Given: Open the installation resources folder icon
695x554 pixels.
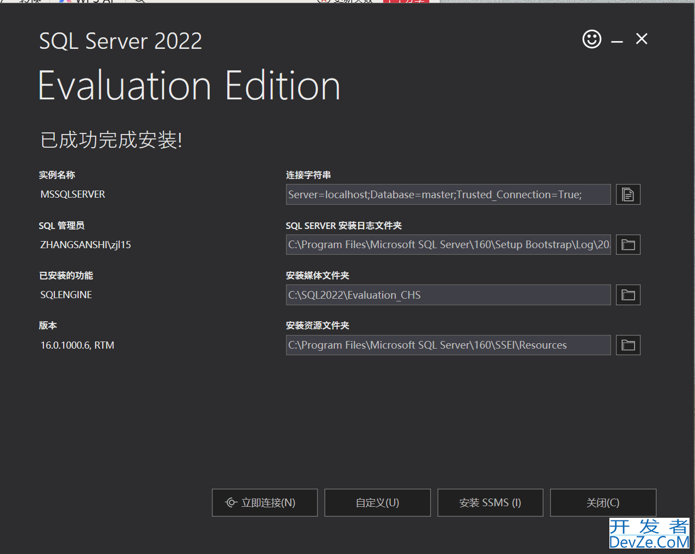Looking at the screenshot, I should click(x=628, y=345).
